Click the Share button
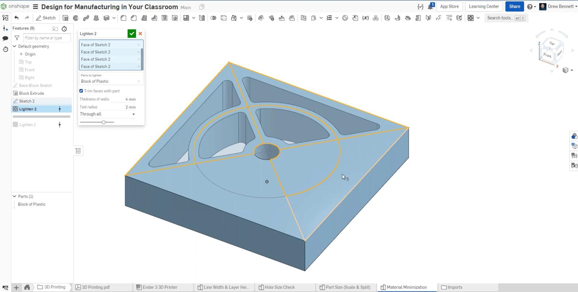The image size is (578, 292). (514, 6)
